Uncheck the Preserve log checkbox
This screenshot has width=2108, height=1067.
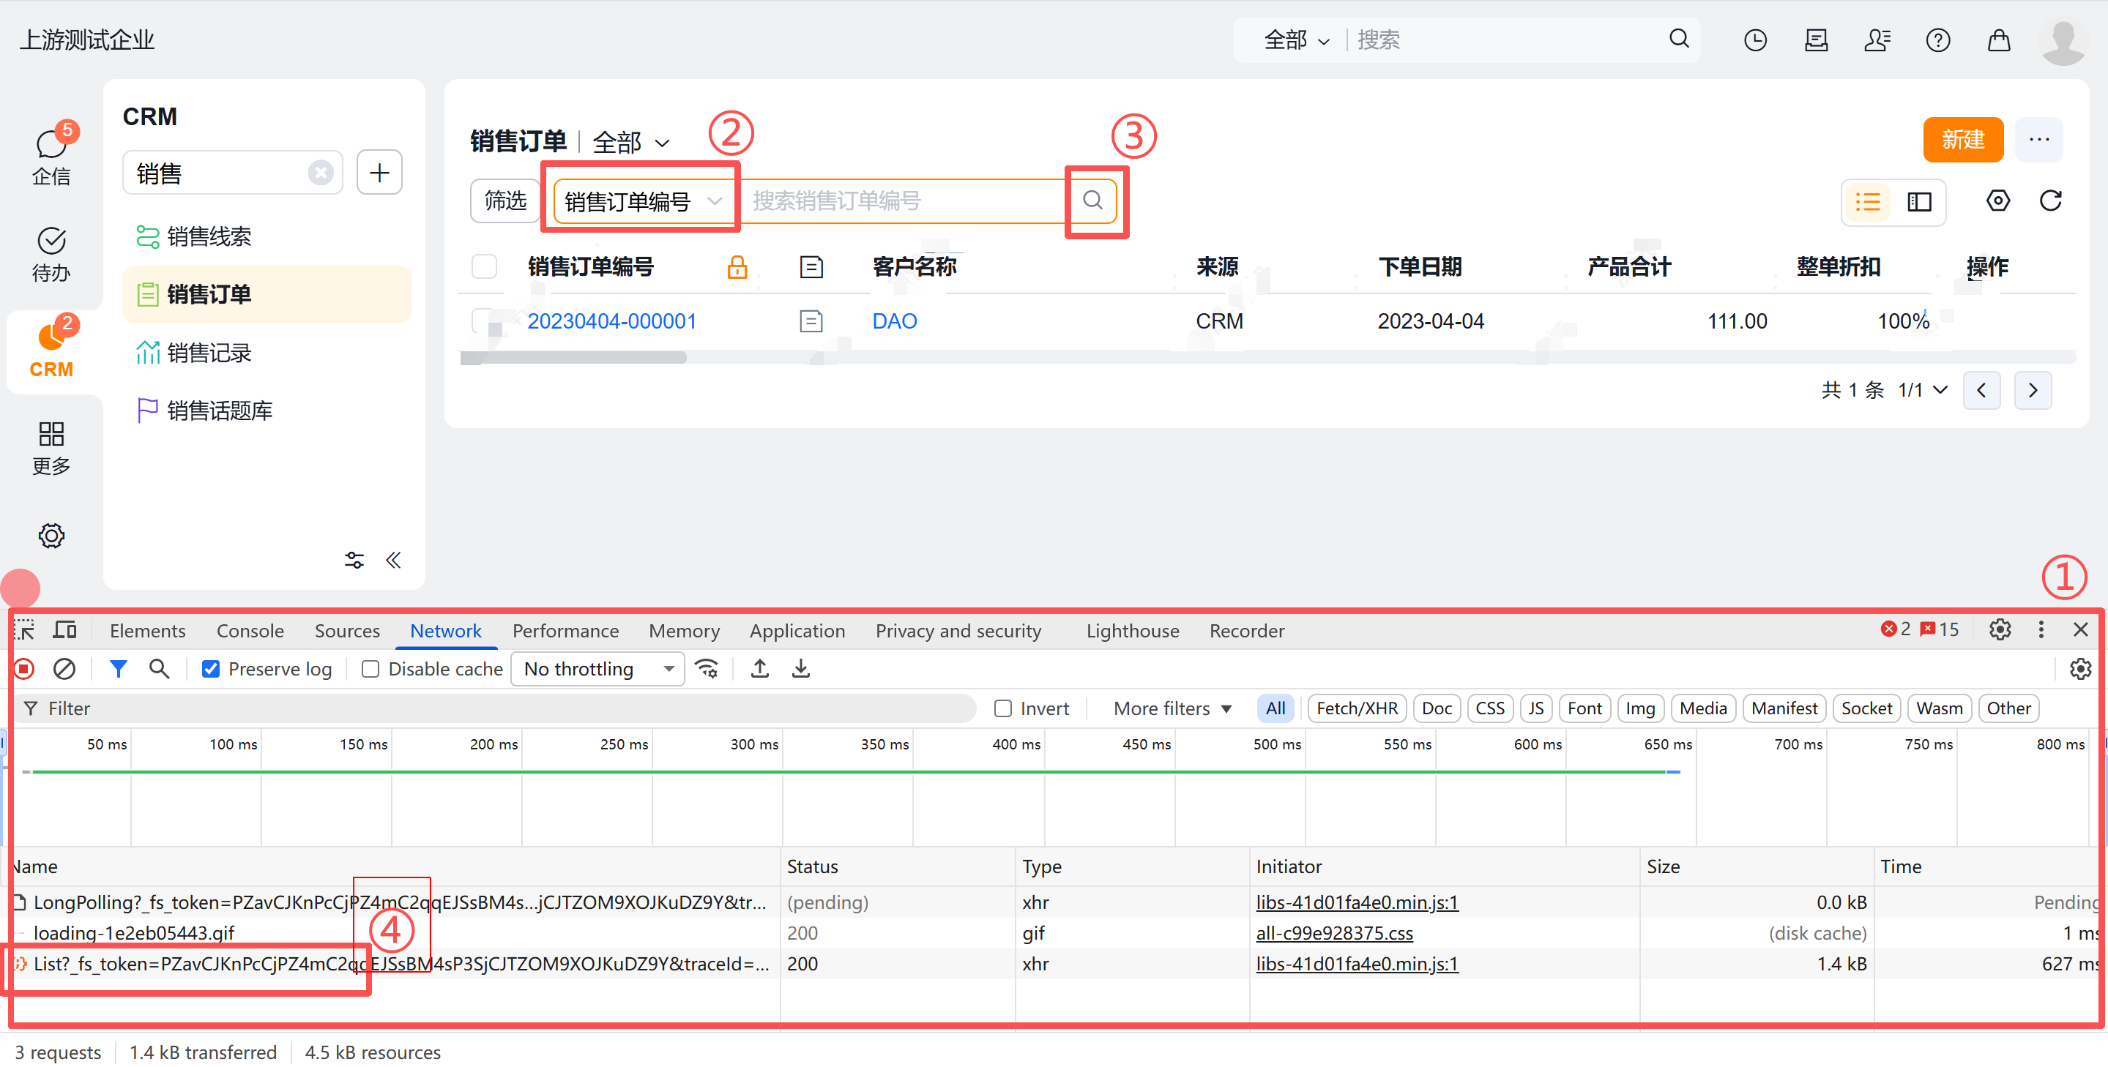click(x=211, y=668)
